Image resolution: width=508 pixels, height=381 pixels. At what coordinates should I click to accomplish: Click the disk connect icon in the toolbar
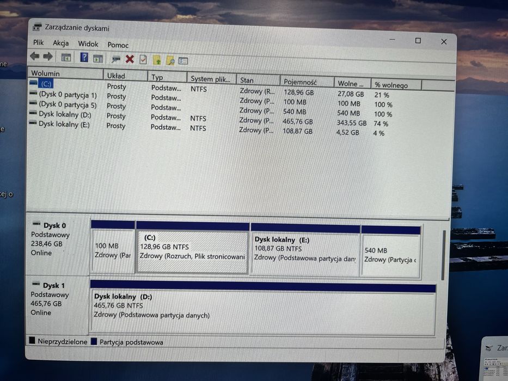point(115,59)
